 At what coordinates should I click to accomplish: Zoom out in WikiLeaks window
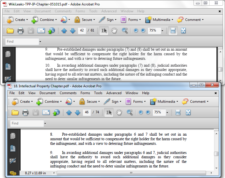point(136,31)
